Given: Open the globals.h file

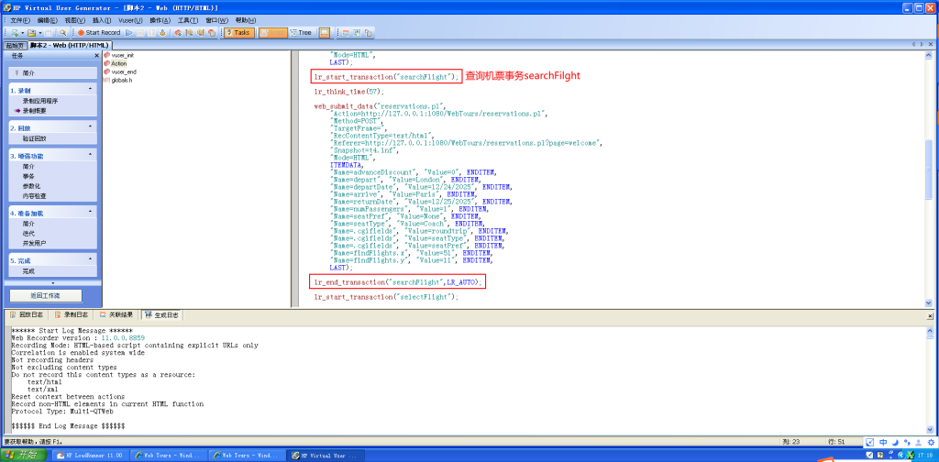Looking at the screenshot, I should pyautogui.click(x=121, y=80).
